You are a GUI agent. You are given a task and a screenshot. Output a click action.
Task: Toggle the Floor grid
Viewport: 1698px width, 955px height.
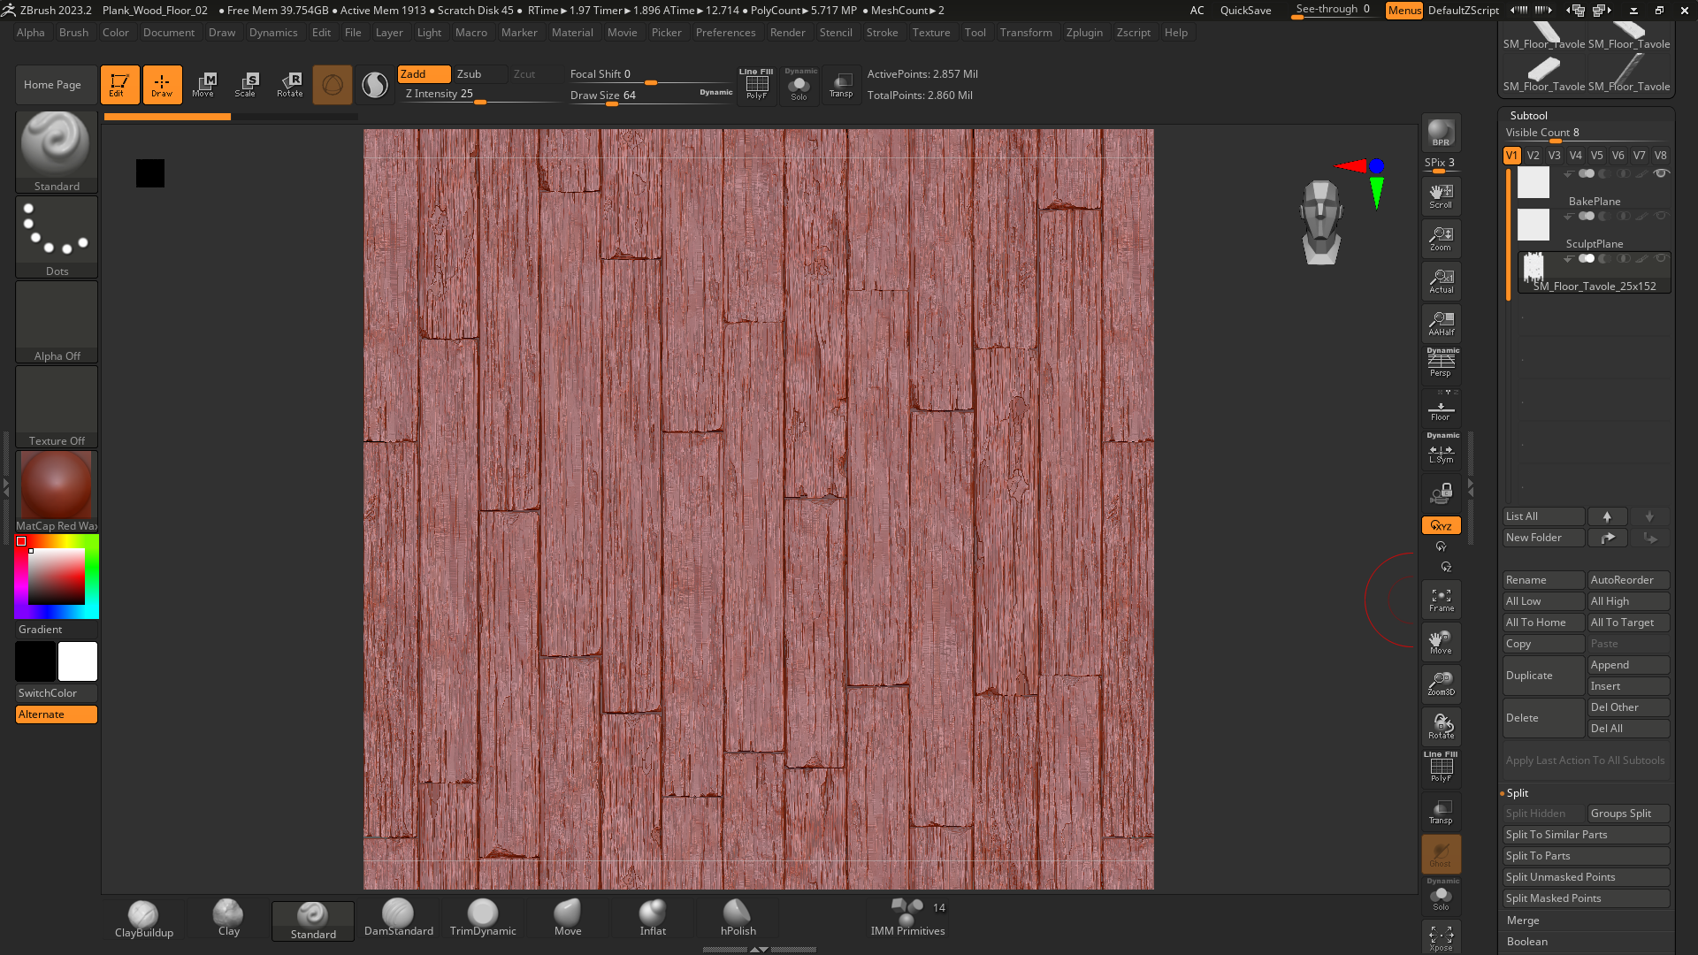pyautogui.click(x=1441, y=410)
